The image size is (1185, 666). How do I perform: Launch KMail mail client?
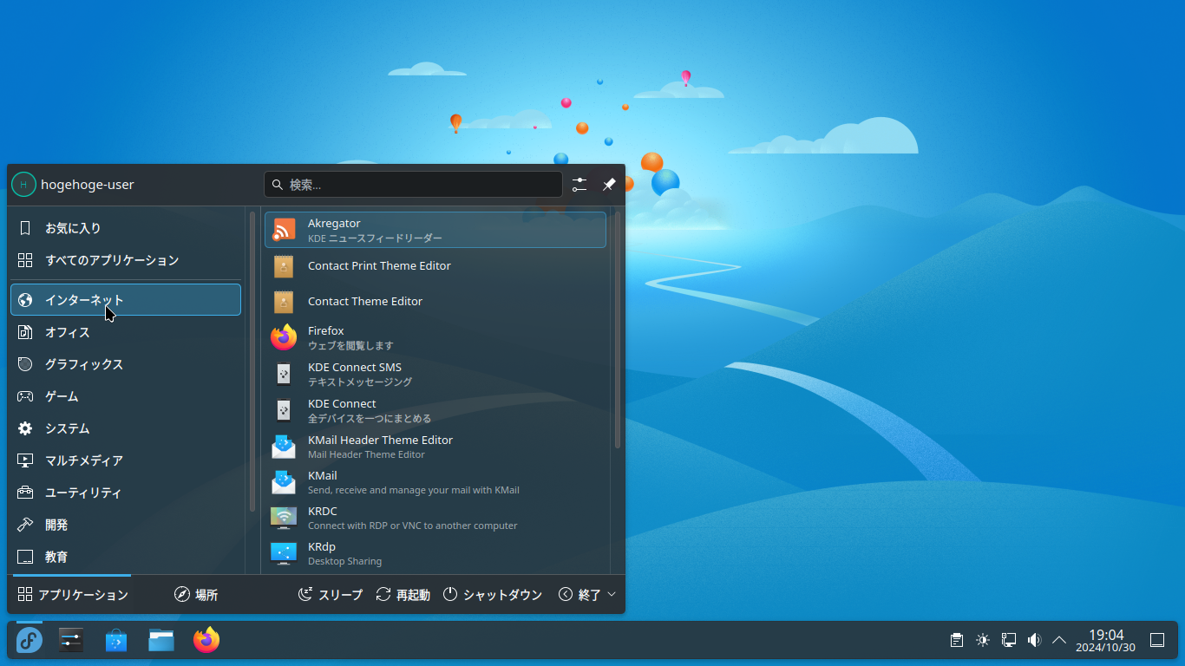(x=435, y=482)
